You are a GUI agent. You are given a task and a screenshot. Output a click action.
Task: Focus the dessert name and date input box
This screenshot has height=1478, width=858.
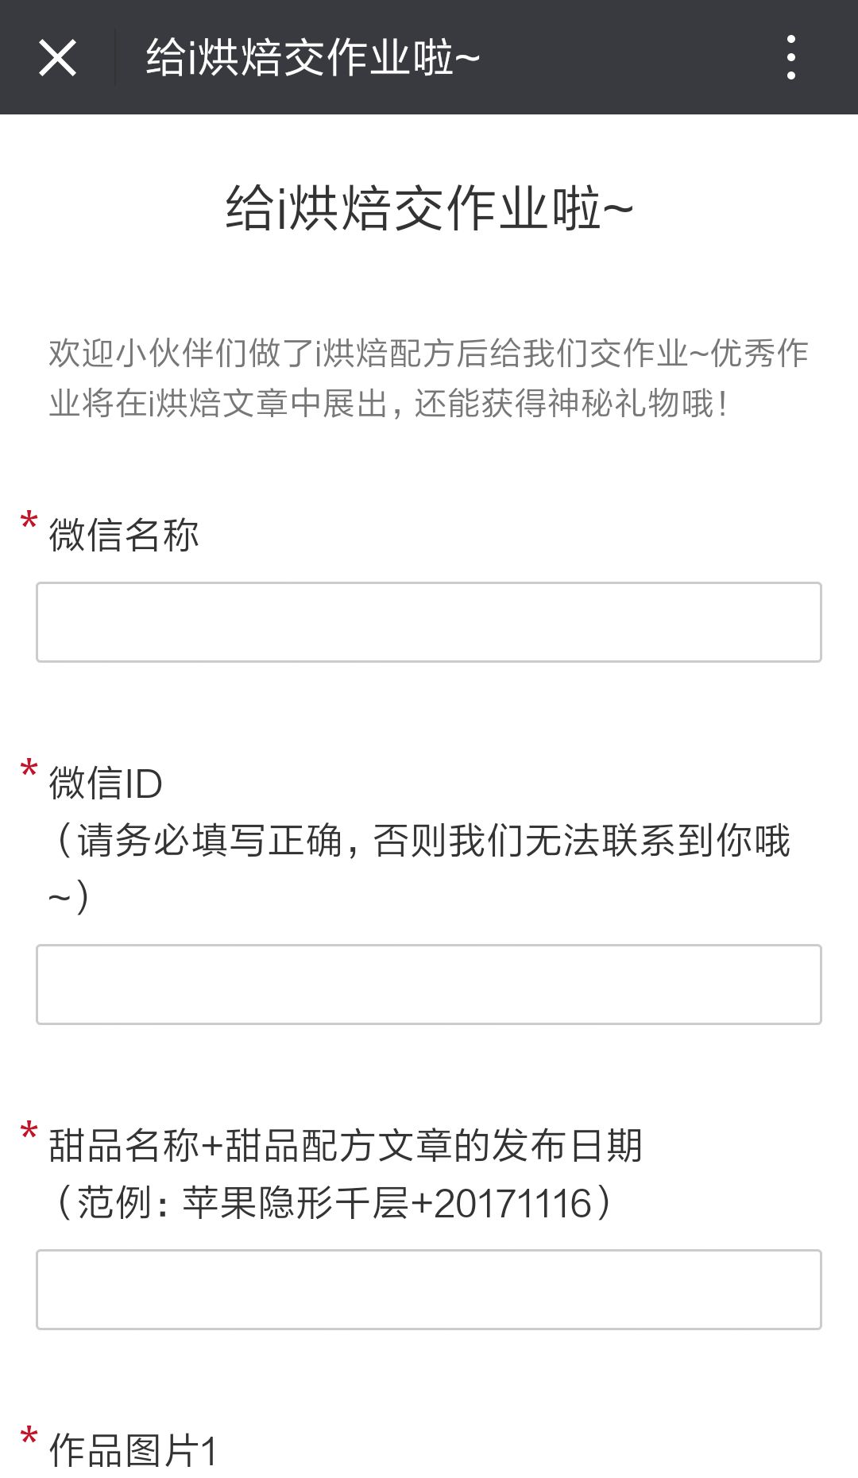coord(429,1290)
